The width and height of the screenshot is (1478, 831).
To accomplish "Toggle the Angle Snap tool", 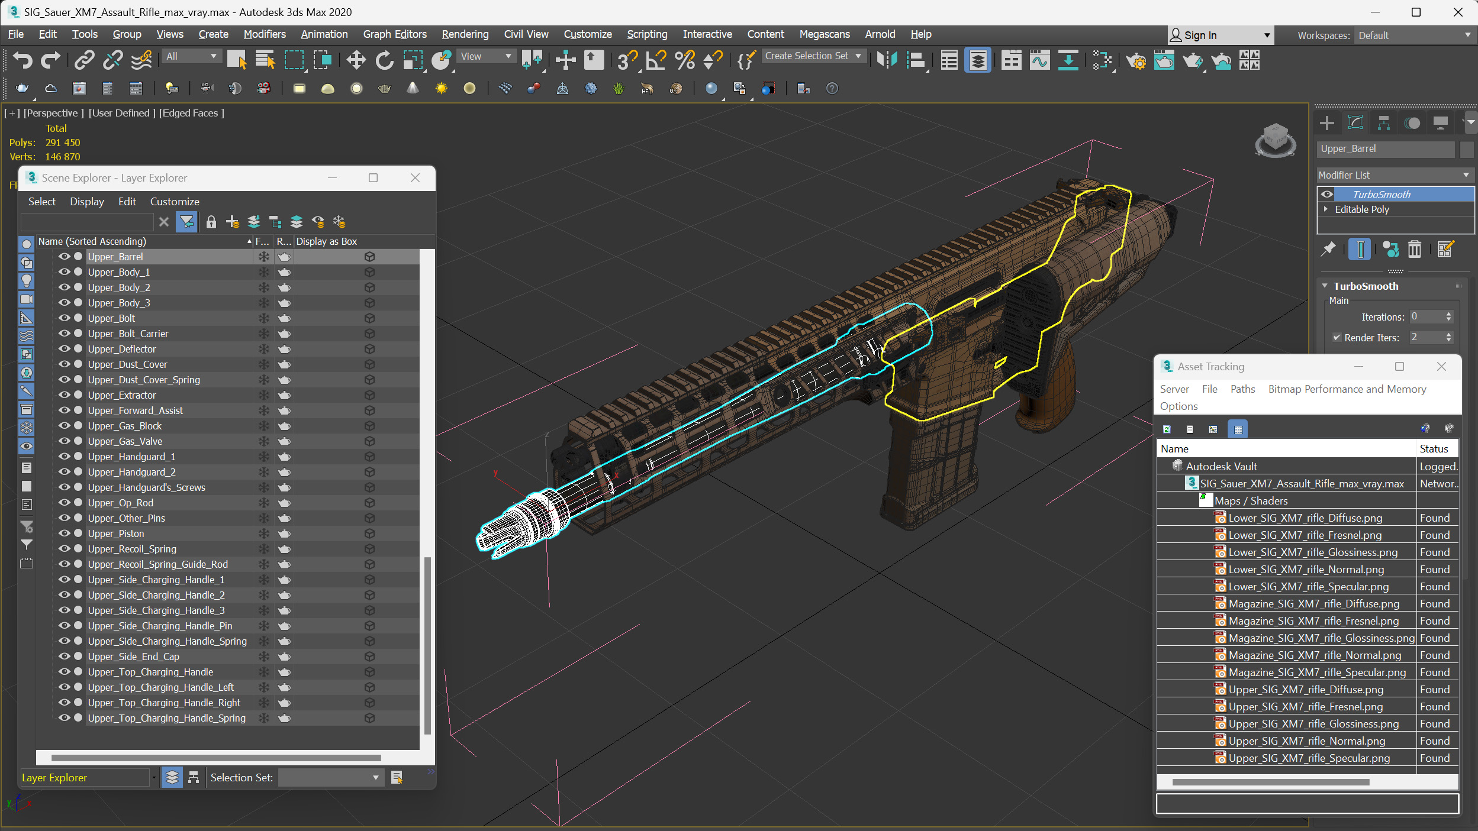I will [x=656, y=60].
